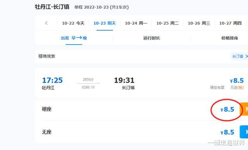248x150 pixels.
Task: Click the ¥8.5 price in 无座 row
Action: tap(227, 132)
